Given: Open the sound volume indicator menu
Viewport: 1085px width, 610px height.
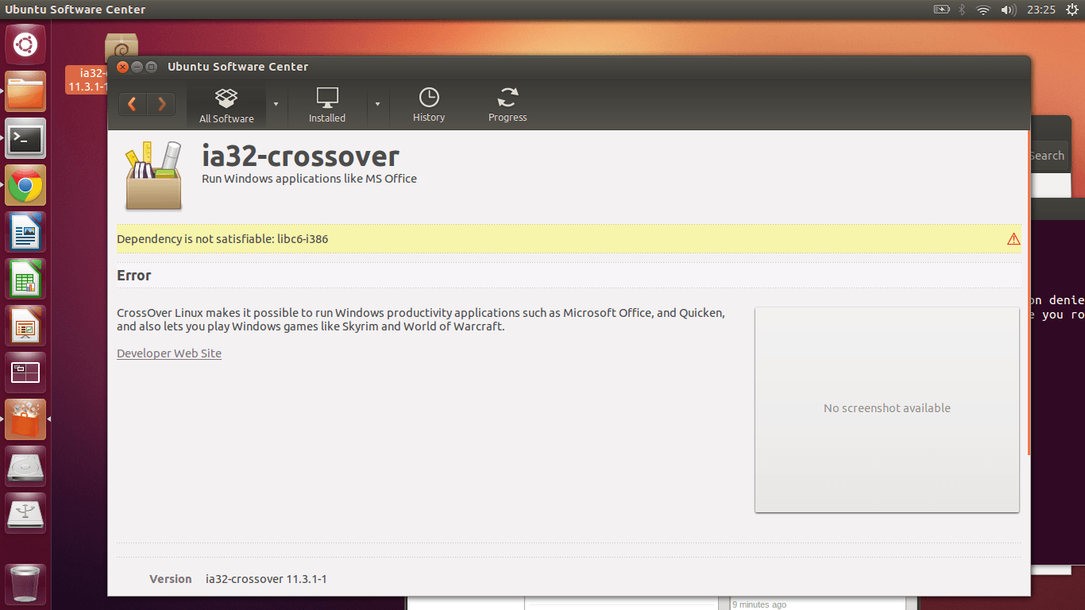Looking at the screenshot, I should point(1008,10).
